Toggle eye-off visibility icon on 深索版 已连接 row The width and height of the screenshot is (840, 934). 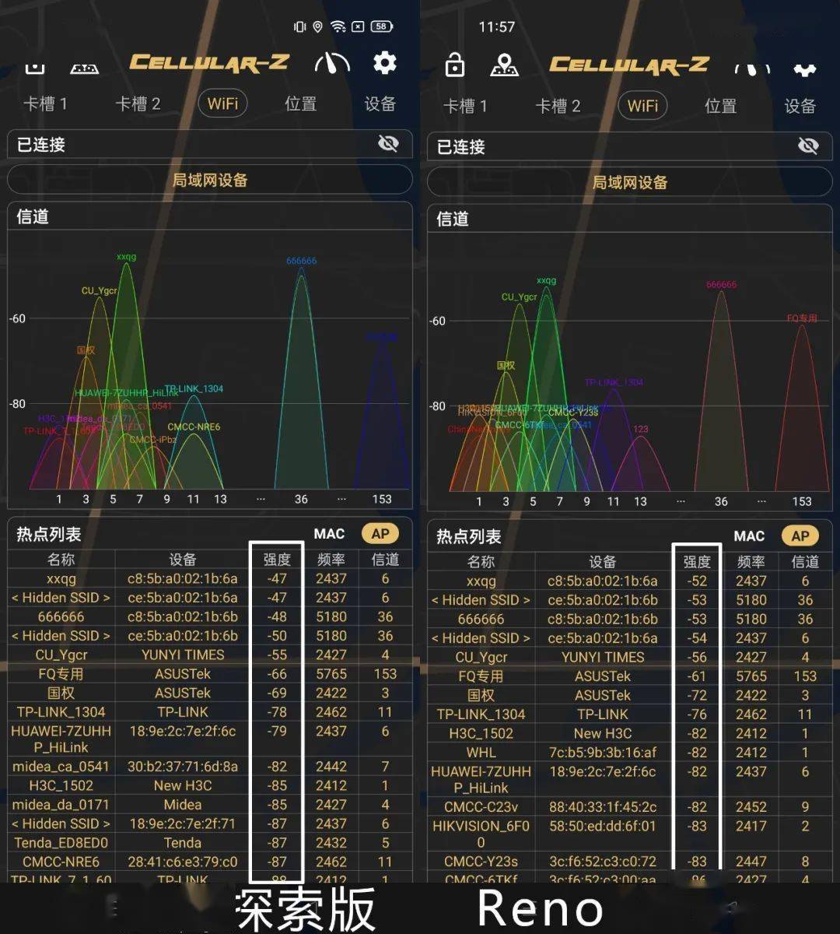388,143
